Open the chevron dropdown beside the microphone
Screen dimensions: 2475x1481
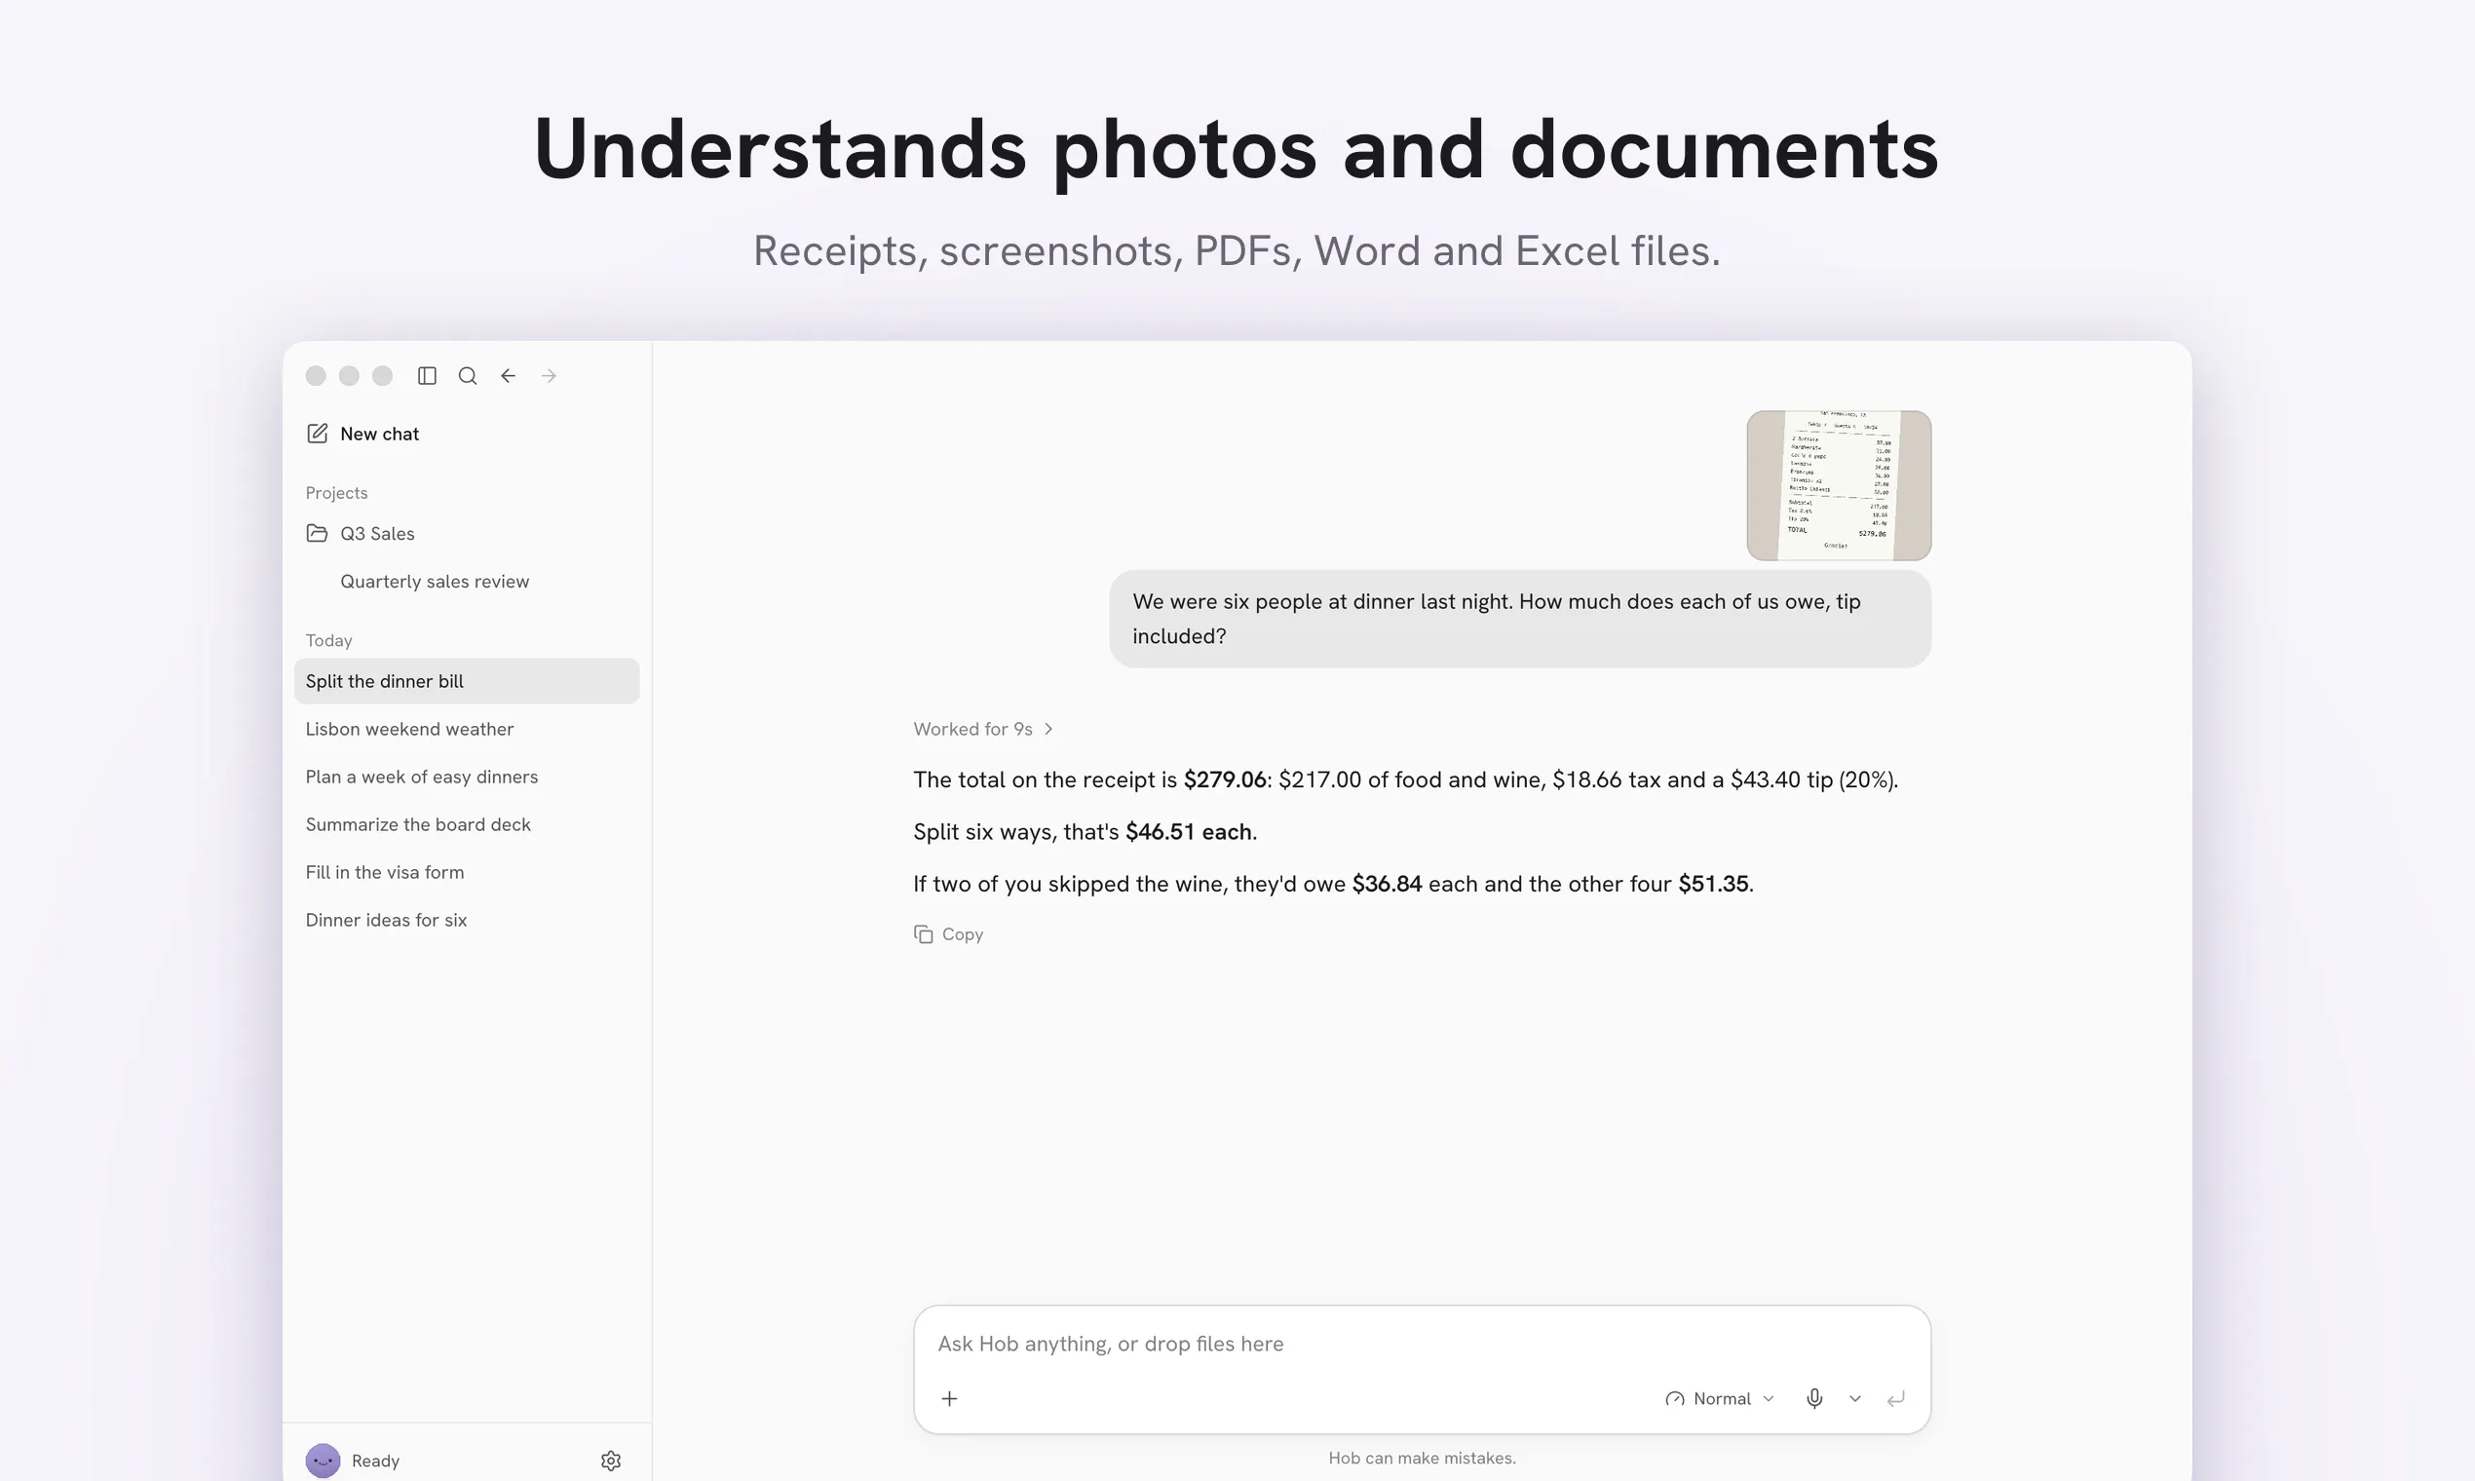(x=1854, y=1399)
